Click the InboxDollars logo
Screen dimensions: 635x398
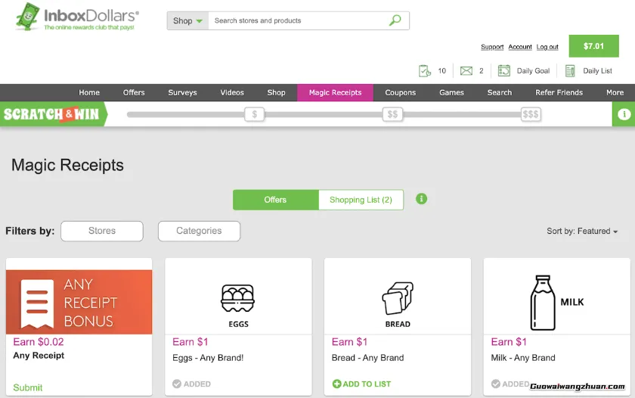[76, 17]
